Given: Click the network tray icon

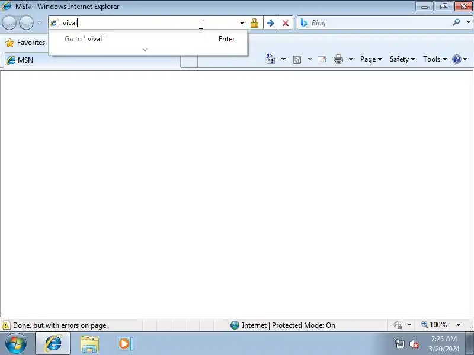Looking at the screenshot, I should (399, 344).
